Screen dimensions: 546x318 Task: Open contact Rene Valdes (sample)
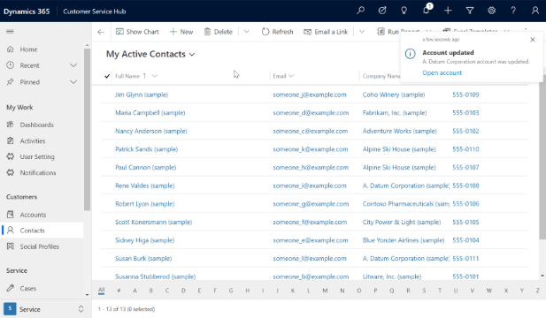144,185
